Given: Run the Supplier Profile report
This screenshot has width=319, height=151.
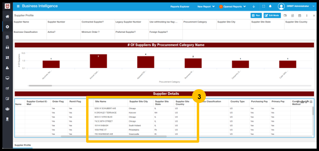Looking at the screenshot, I should coord(256,15).
